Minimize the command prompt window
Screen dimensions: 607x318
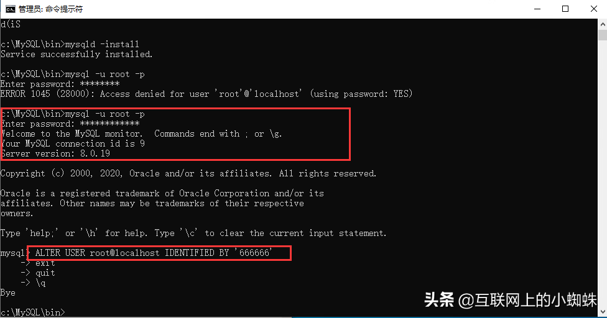point(537,9)
